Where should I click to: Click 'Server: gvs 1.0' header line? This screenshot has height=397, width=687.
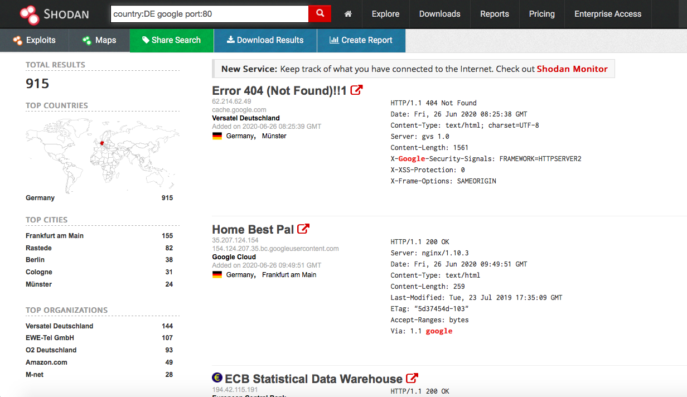[420, 137]
